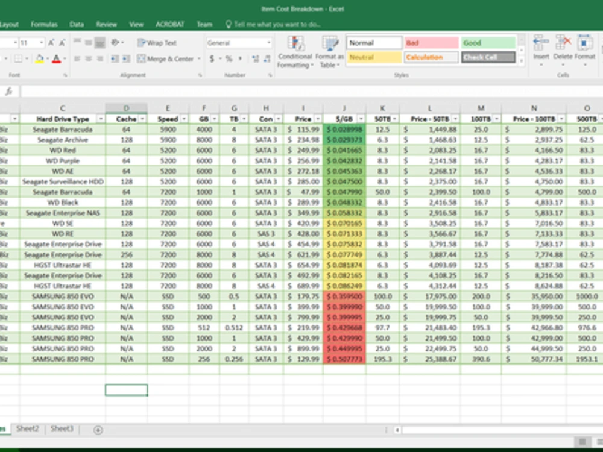Expand the Alignment group dialog launcher
This screenshot has width=603, height=452.
(200, 75)
